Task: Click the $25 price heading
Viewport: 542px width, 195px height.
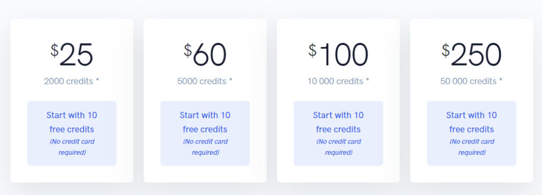Action: click(x=72, y=55)
